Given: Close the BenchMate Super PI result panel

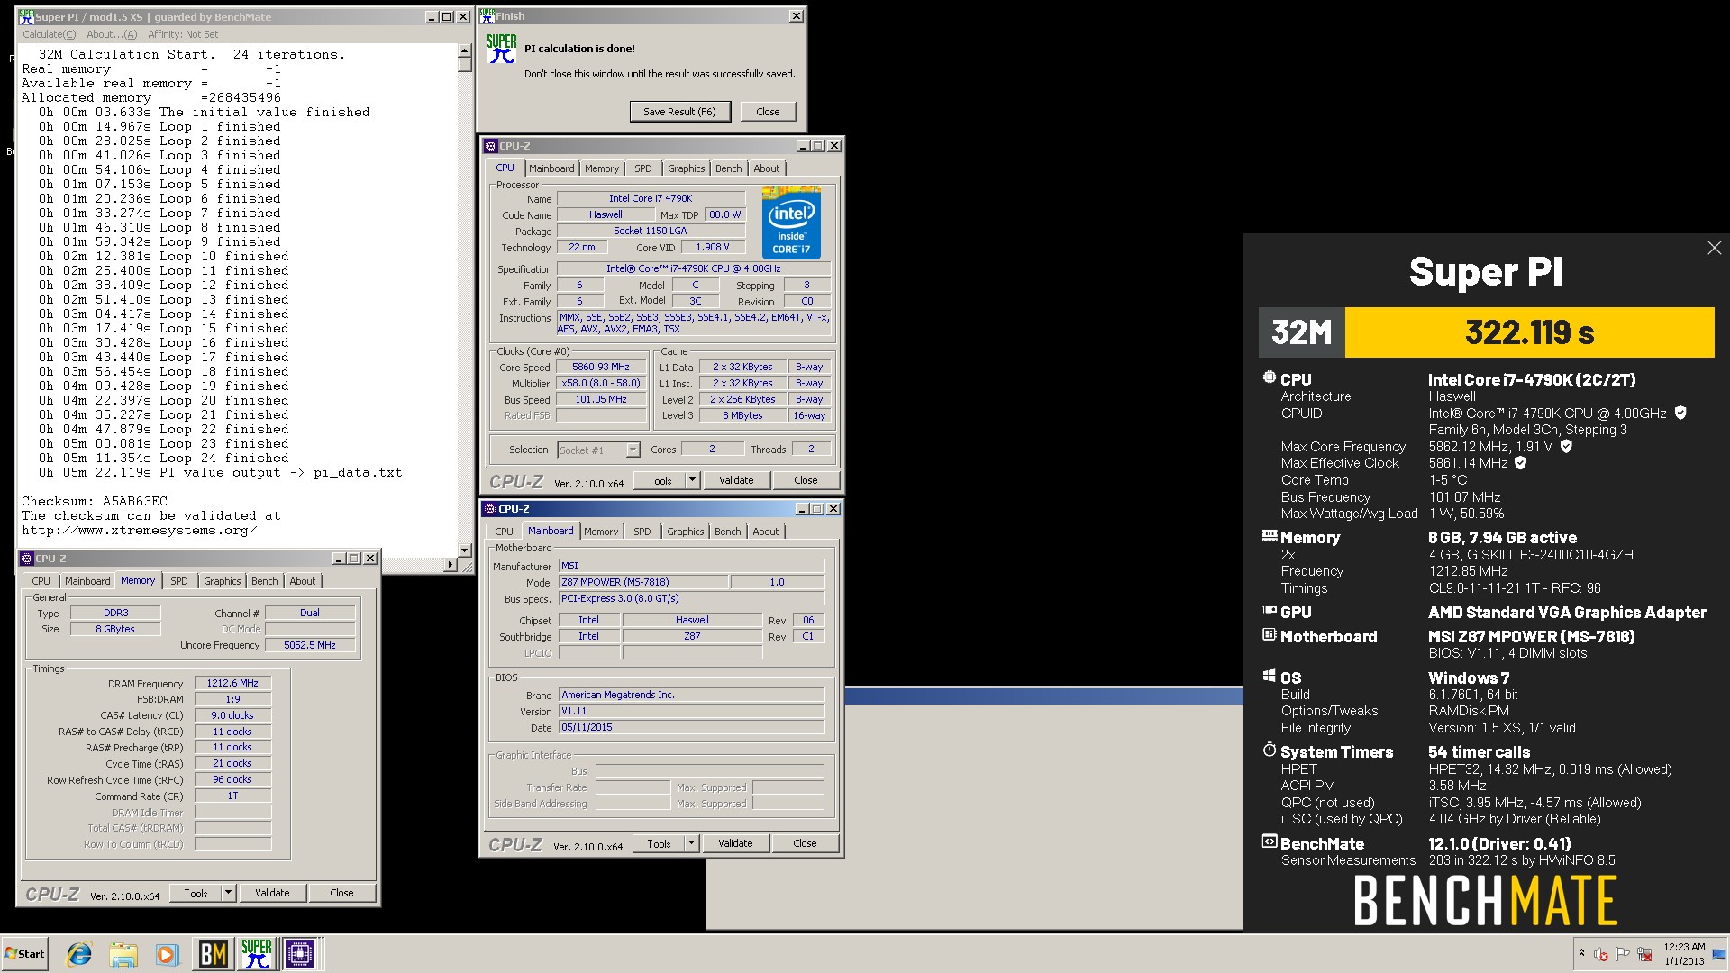Looking at the screenshot, I should tap(1714, 248).
